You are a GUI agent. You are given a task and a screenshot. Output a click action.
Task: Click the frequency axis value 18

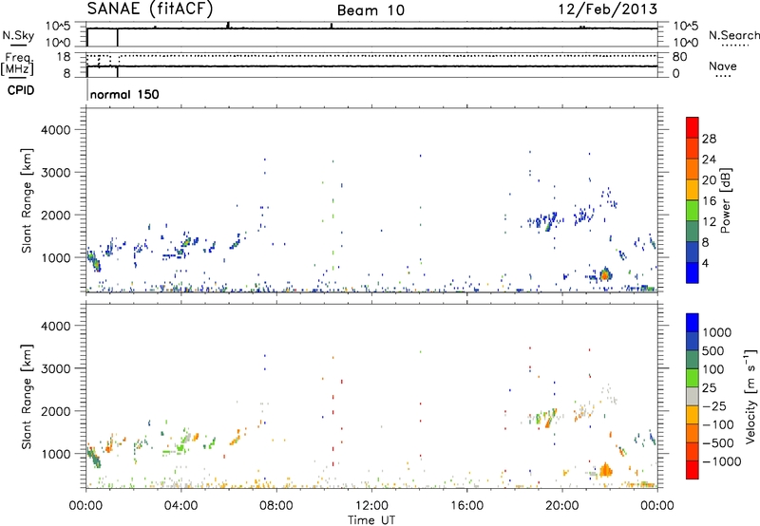(x=63, y=57)
